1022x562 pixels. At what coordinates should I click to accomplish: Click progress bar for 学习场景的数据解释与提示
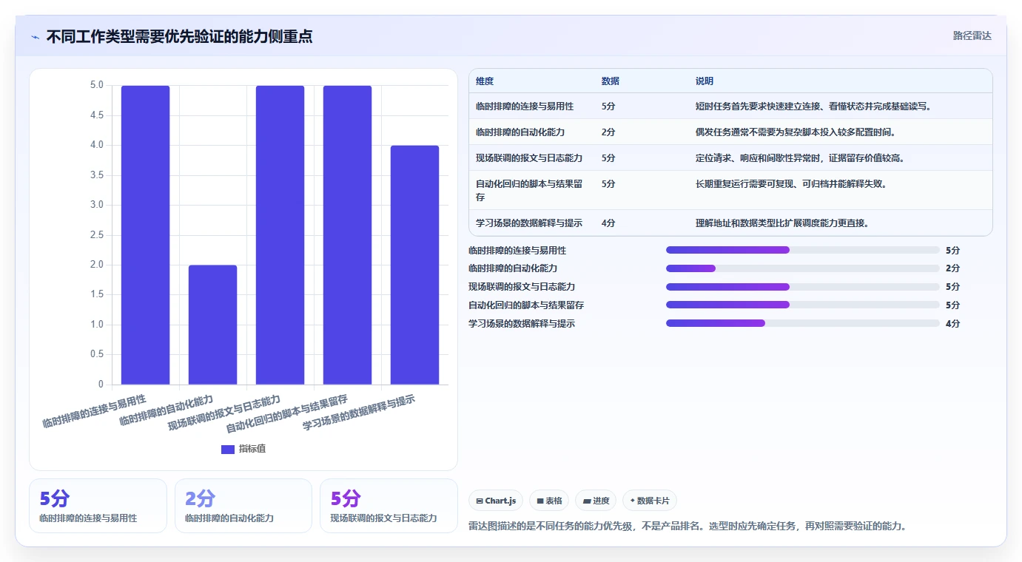[x=802, y=323]
